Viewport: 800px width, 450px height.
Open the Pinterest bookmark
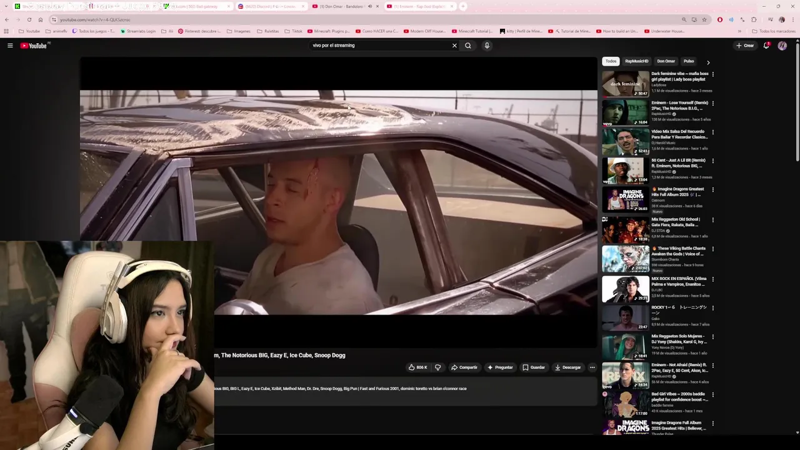click(x=199, y=31)
